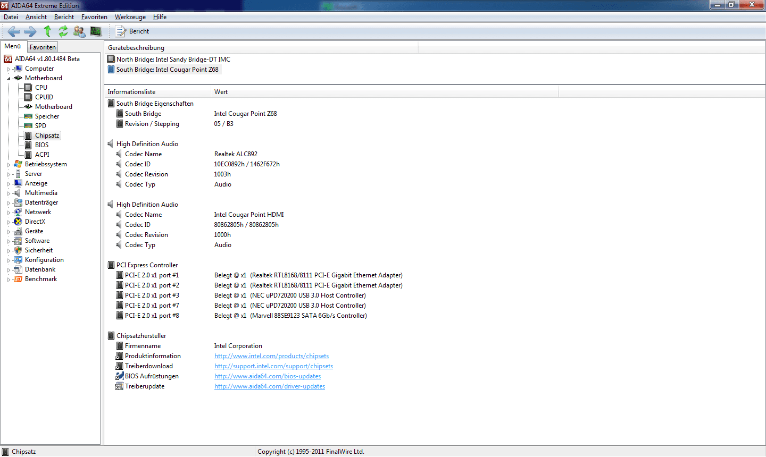
Task: Collapse the Motherboard tree node
Action: [x=9, y=79]
